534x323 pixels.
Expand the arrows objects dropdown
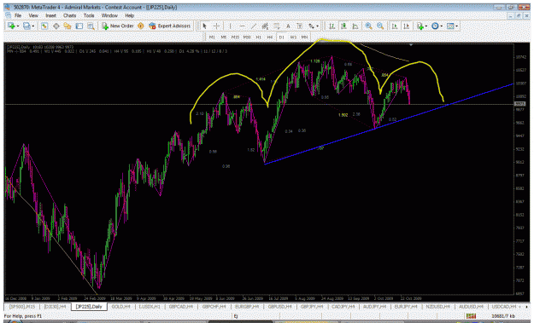(x=317, y=26)
